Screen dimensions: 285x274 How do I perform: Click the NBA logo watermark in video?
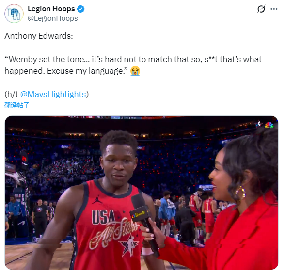point(259,124)
